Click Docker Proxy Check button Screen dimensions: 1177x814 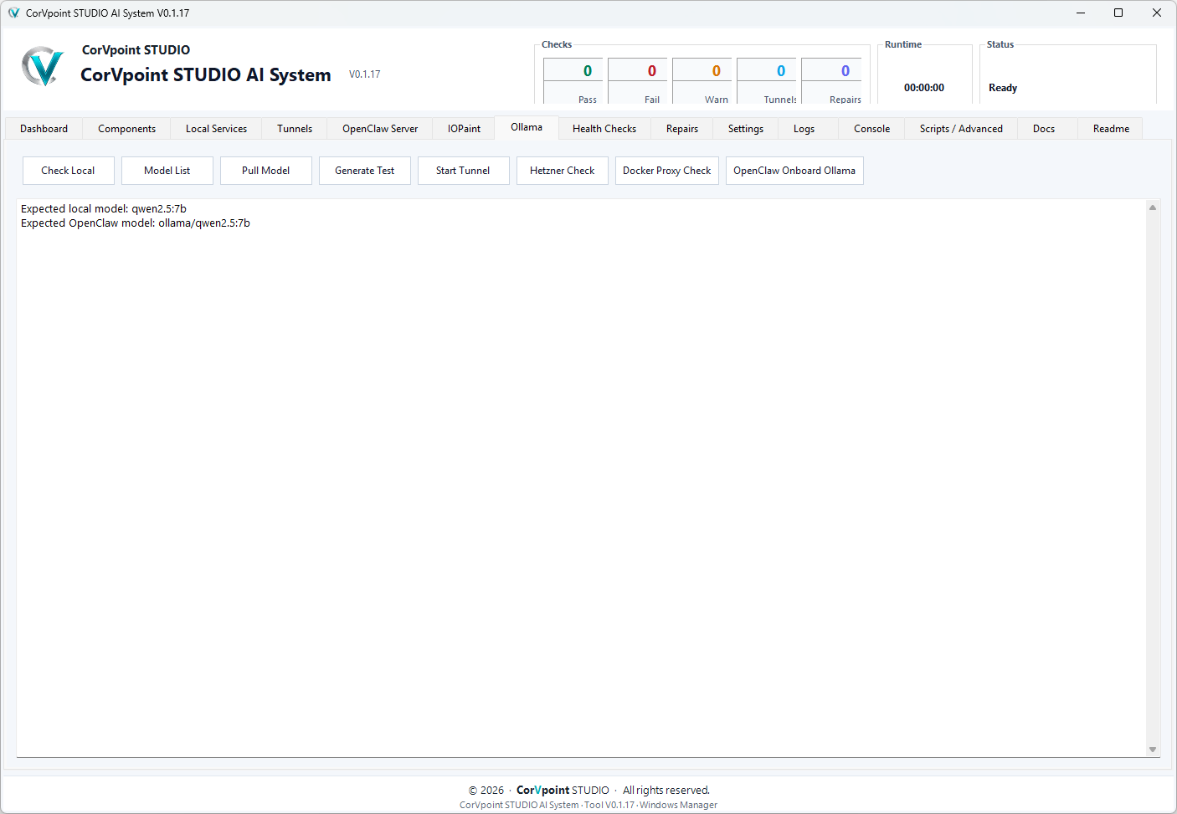pyautogui.click(x=667, y=171)
